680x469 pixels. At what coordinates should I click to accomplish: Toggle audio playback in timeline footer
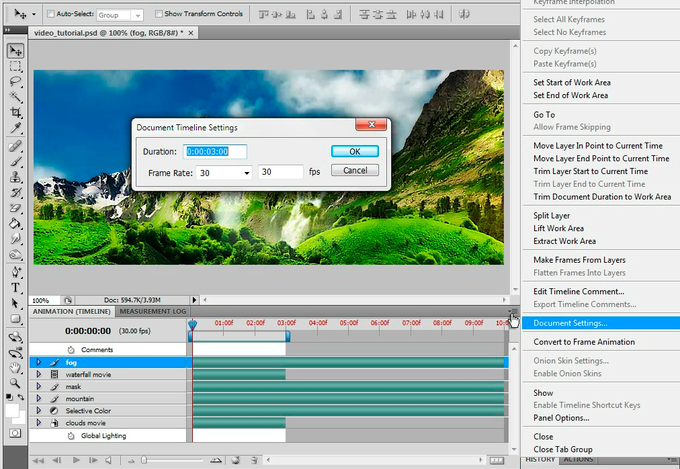pos(108,460)
